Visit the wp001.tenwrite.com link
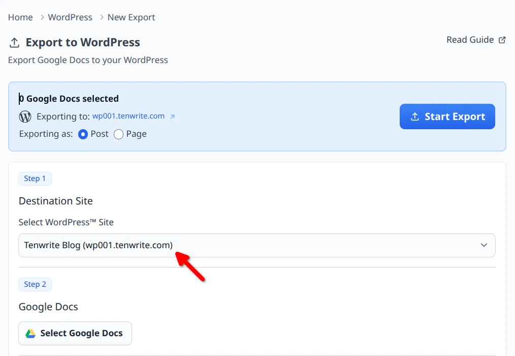 (128, 116)
